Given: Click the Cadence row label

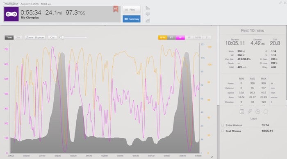Looking at the screenshot, I should pos(230,88).
